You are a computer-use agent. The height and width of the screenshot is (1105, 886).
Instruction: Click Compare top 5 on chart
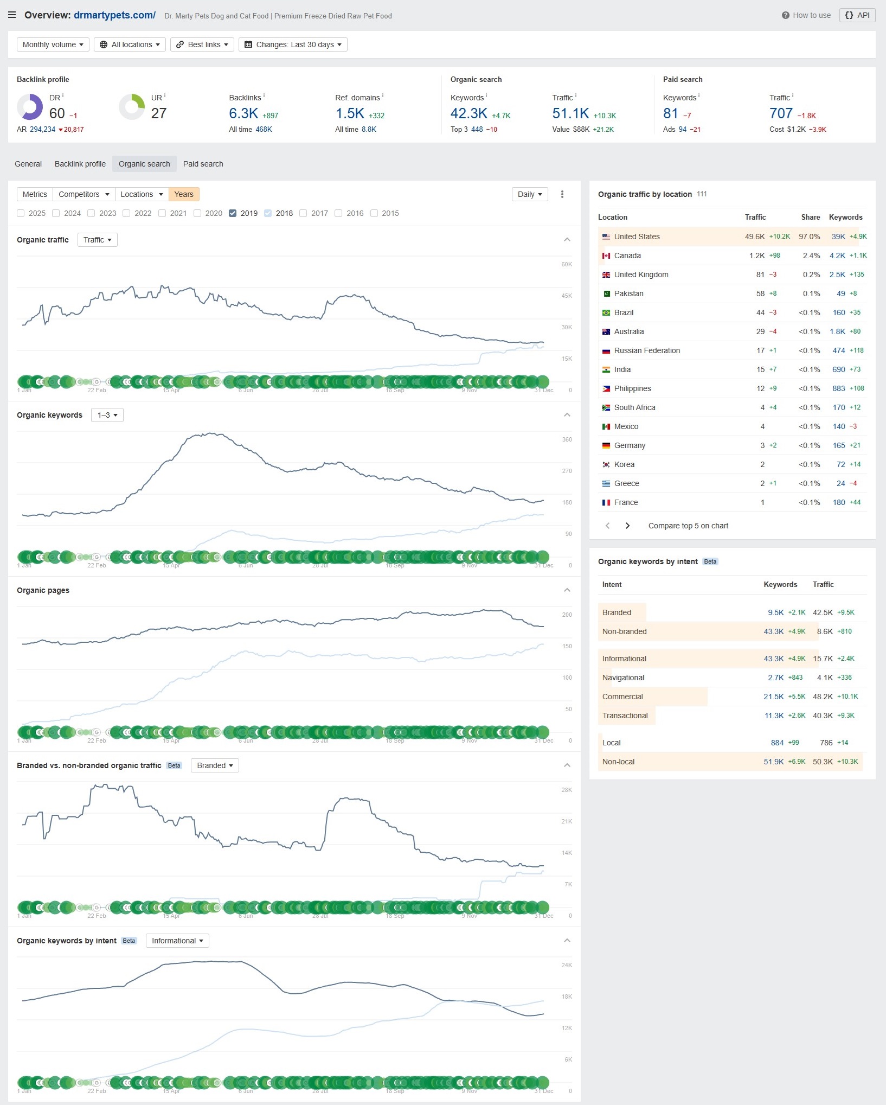(x=688, y=526)
